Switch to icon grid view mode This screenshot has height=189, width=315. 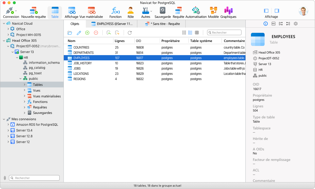pos(184,33)
